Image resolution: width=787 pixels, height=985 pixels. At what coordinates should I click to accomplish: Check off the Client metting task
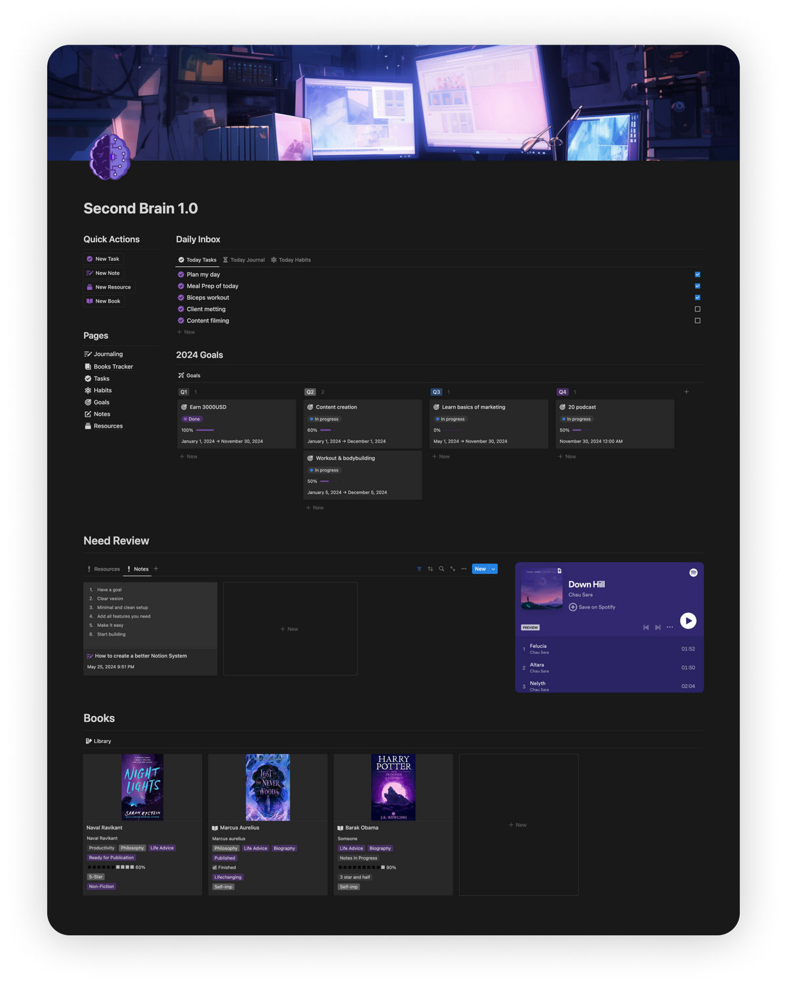pyautogui.click(x=697, y=309)
